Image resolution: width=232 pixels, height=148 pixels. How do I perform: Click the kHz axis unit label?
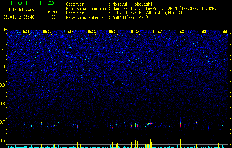click(x=3, y=30)
